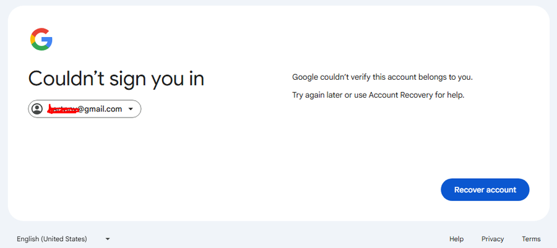Click the "Couldn't sign you in" heading
557x248 pixels.
(x=116, y=79)
